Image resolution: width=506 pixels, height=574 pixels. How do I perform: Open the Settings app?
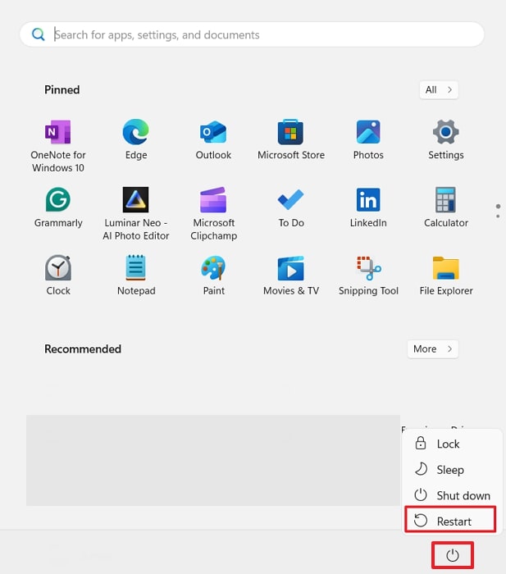click(445, 139)
